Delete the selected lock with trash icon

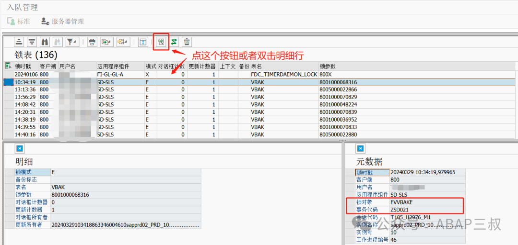click(187, 42)
